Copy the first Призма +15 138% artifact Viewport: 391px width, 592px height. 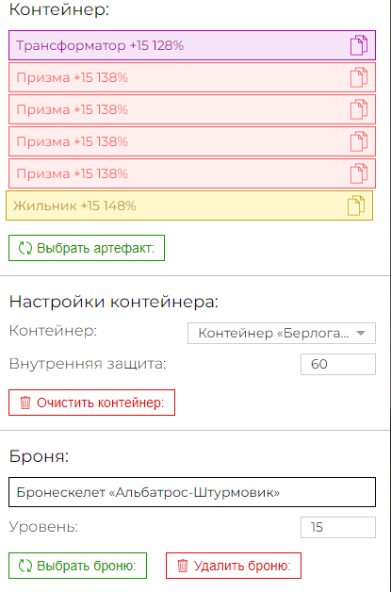tap(359, 77)
